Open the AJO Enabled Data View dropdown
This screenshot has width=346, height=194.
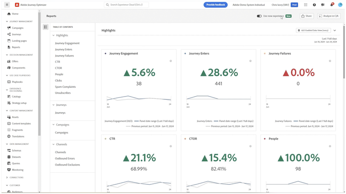[312, 30]
